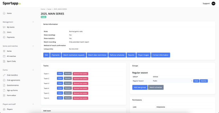The height and width of the screenshot is (113, 219).
Task: Open Contact information
Action: 161,55
